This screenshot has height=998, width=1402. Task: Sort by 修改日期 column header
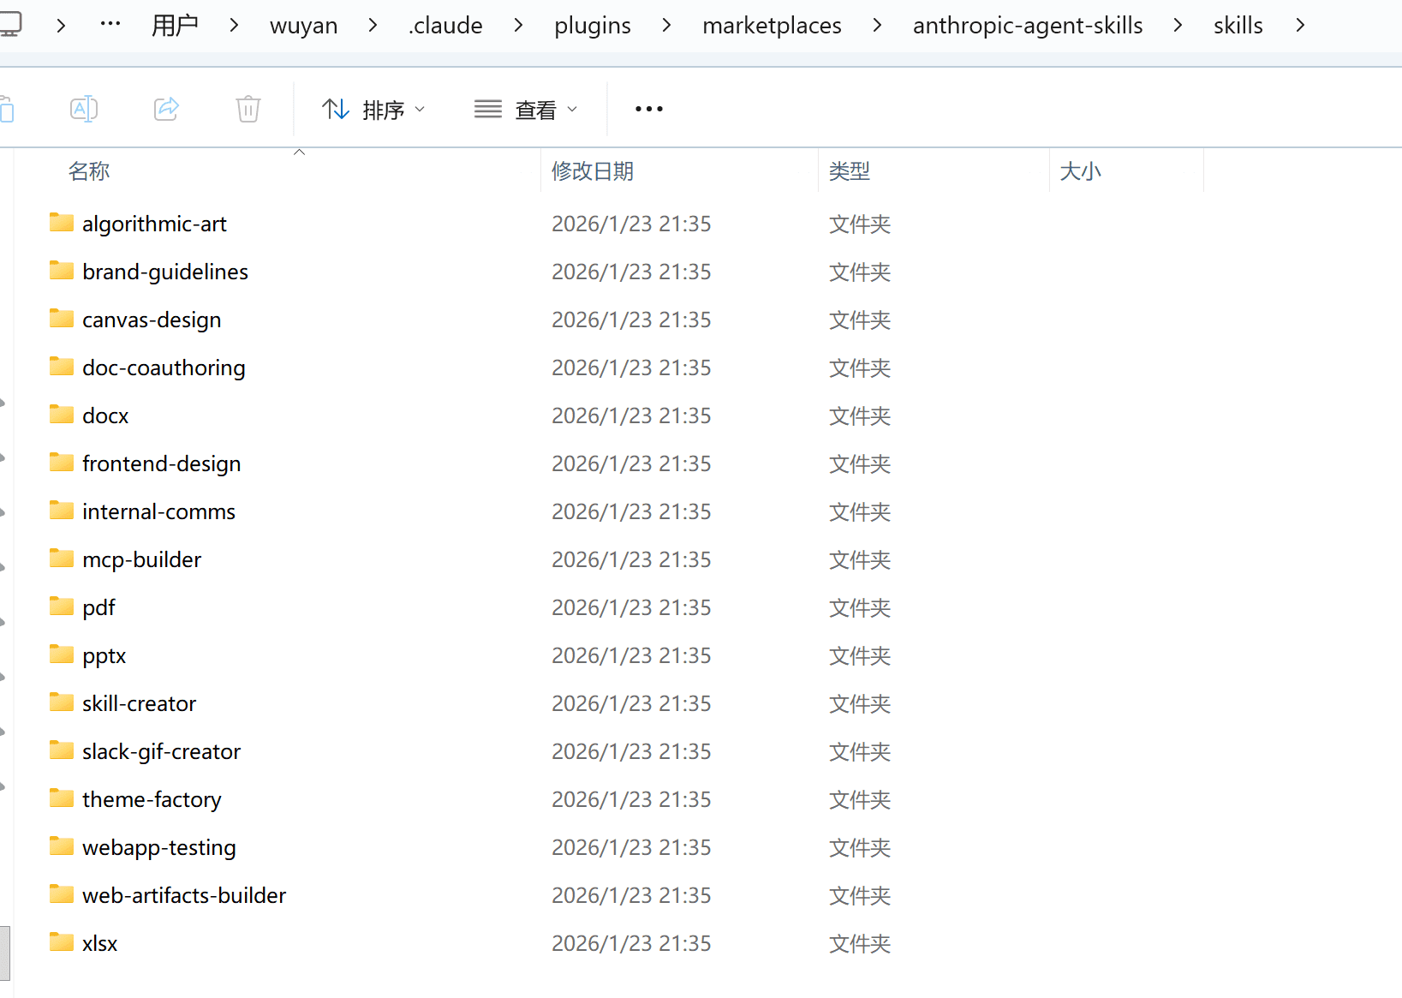coord(592,171)
